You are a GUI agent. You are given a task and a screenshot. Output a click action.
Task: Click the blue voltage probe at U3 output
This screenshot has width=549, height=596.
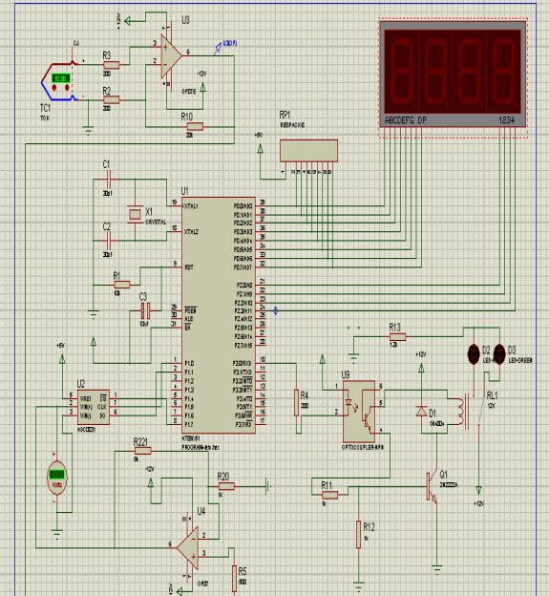[219, 48]
